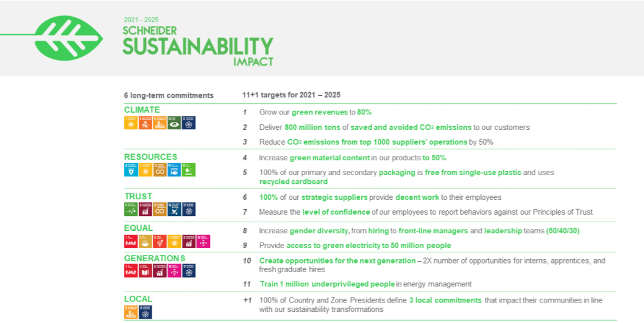Select the GENERATIONS commitment heading
Image resolution: width=644 pixels, height=323 pixels.
point(154,258)
